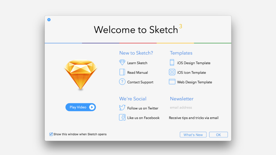
Task: Click the book icon beside Read Manual
Action: pos(122,72)
